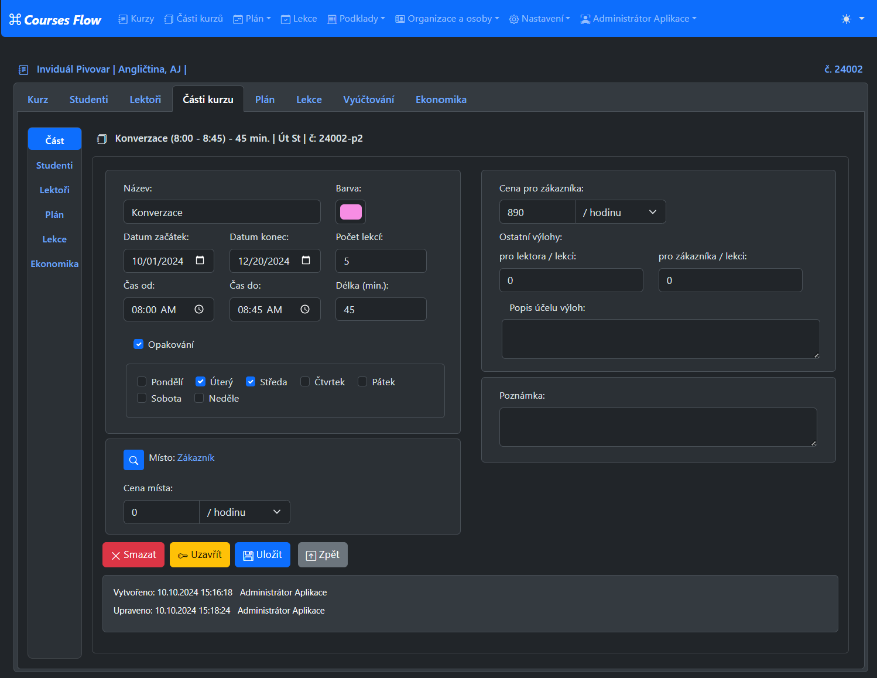The image size is (877, 678).
Task: Click the clock icon in Čas od
Action: coord(199,309)
